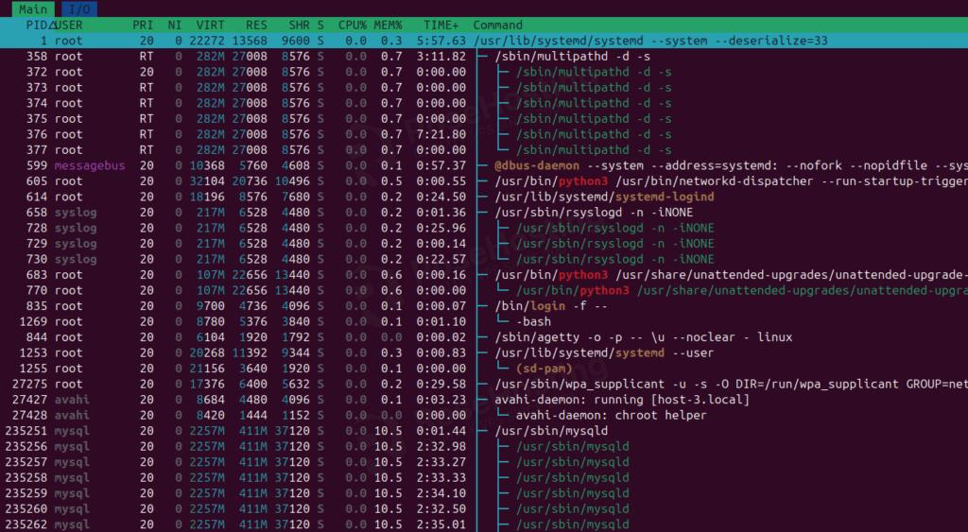The width and height of the screenshot is (968, 532).
Task: Select unattended-upgrades process with PID 683
Action: (x=484, y=275)
